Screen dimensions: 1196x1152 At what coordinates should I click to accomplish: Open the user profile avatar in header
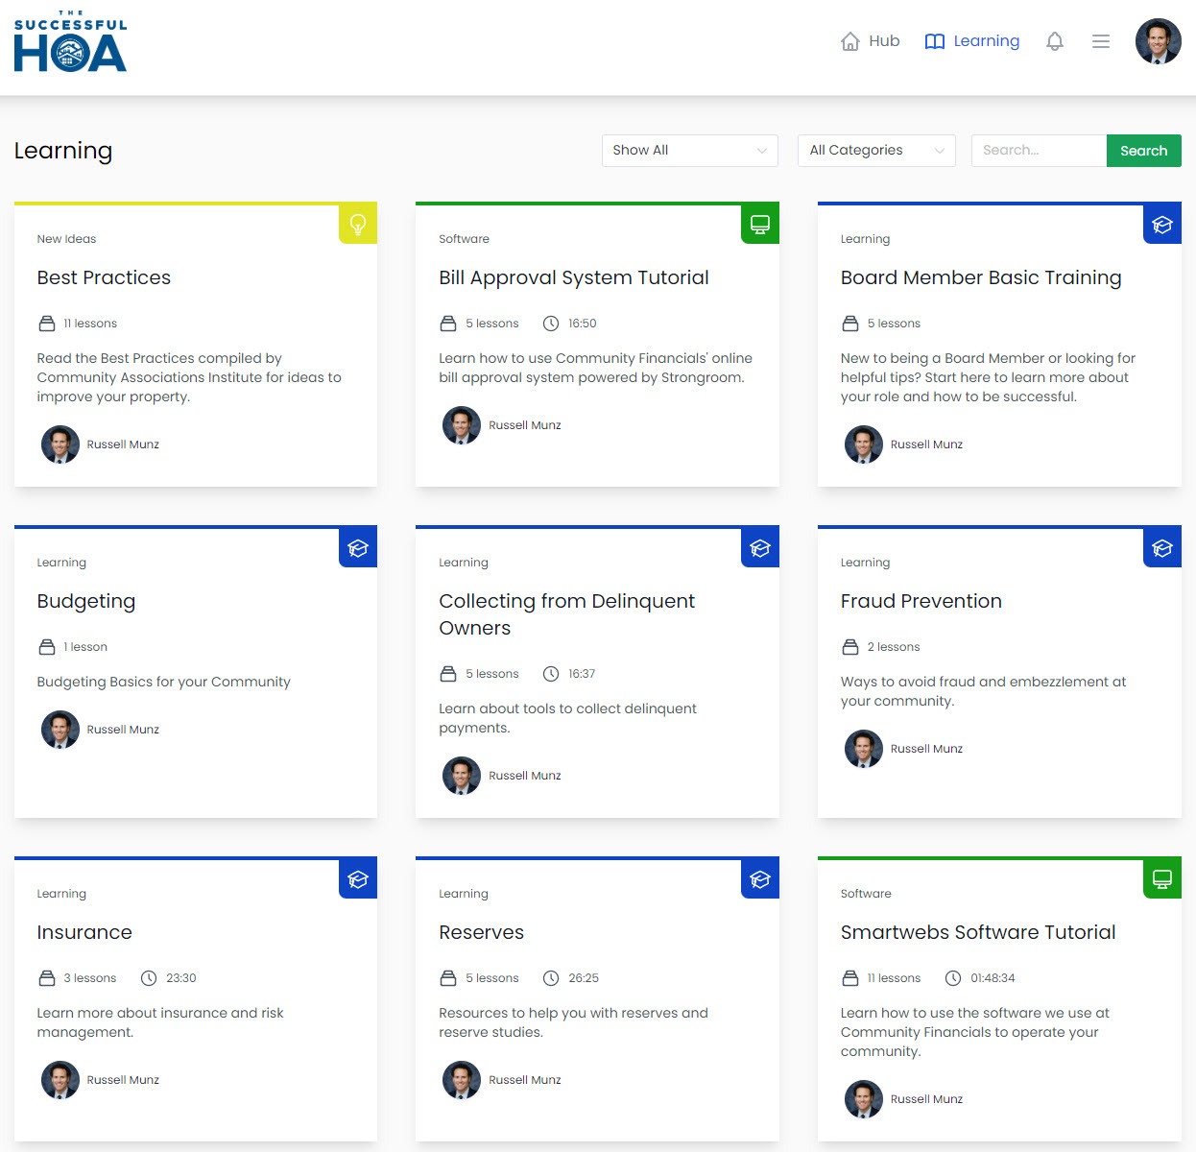[1158, 41]
